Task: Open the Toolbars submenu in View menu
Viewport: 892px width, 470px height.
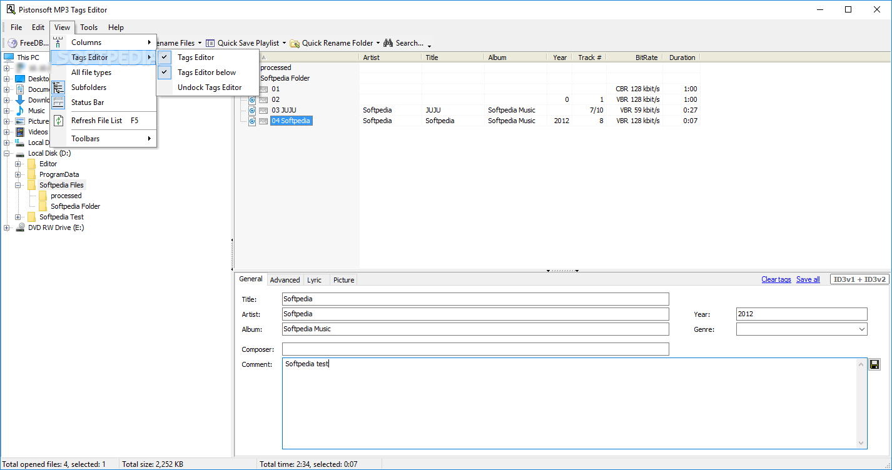Action: click(103, 139)
